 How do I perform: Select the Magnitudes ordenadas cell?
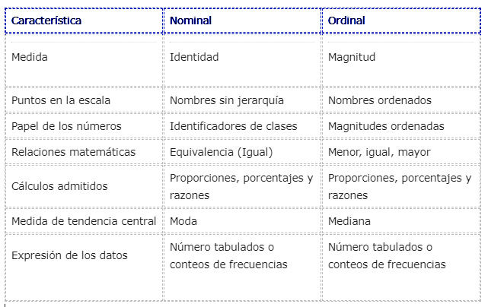[x=386, y=126]
